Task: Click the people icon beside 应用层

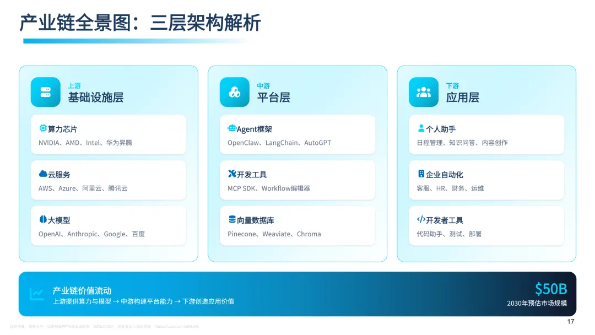Action: click(x=424, y=92)
